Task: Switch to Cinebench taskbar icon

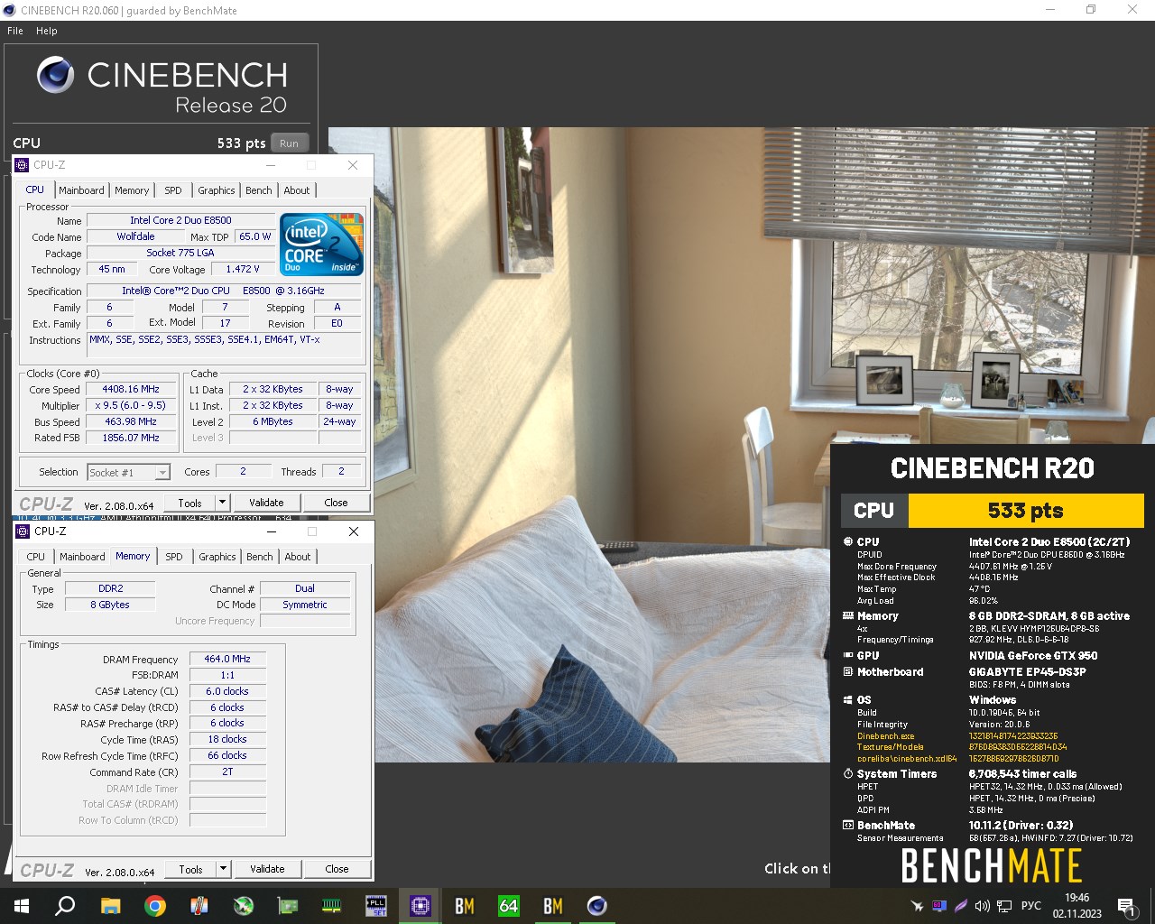Action: tap(596, 906)
